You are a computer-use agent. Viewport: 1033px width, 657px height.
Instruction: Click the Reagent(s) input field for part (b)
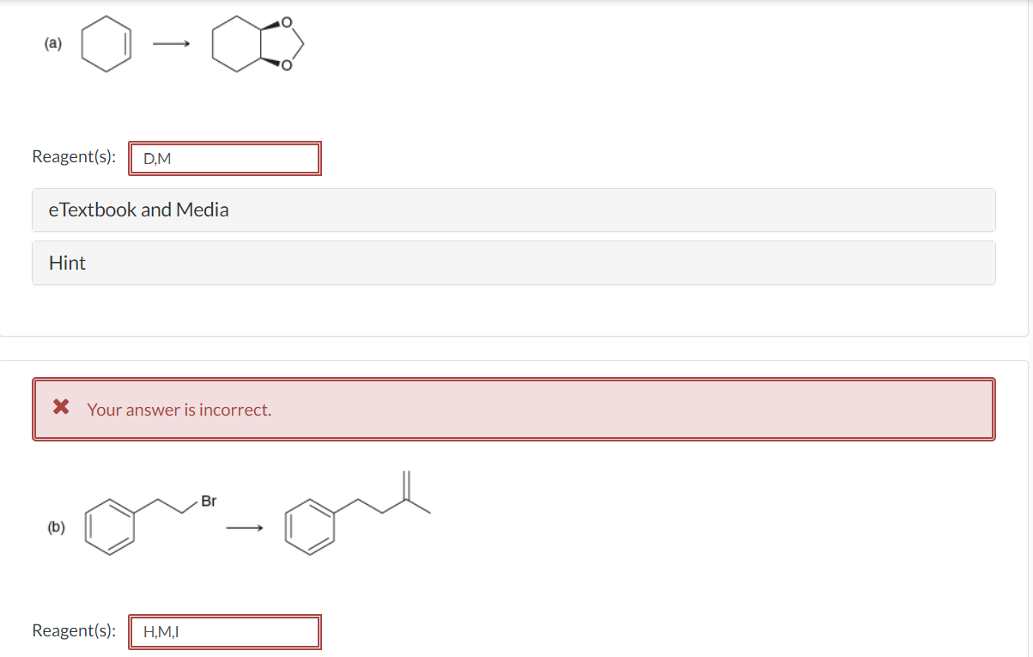point(225,632)
